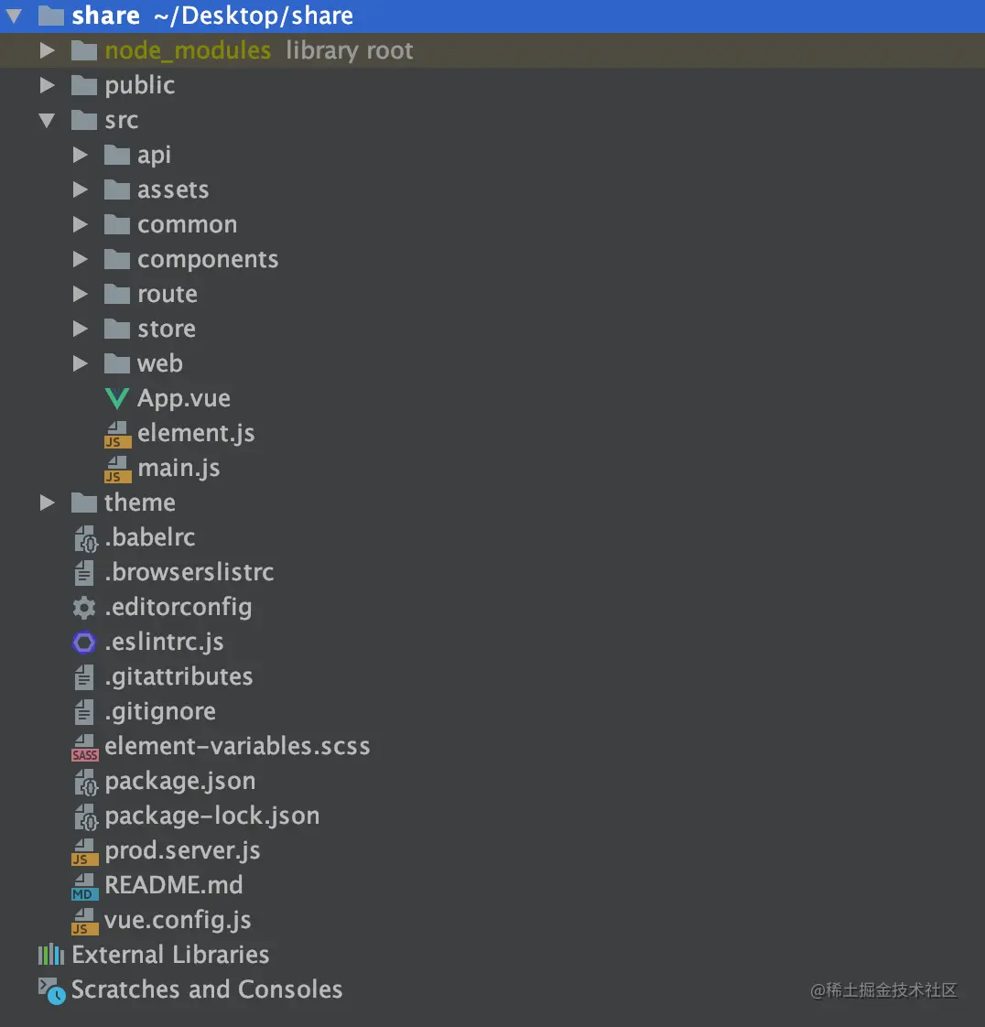Select the .editorconfig file name
Image resolution: width=985 pixels, height=1027 pixels.
[x=179, y=607]
